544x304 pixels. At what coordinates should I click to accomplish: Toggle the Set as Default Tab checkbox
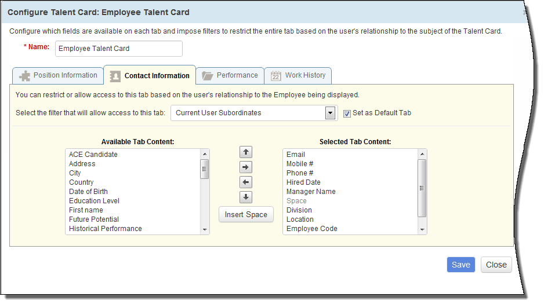347,113
